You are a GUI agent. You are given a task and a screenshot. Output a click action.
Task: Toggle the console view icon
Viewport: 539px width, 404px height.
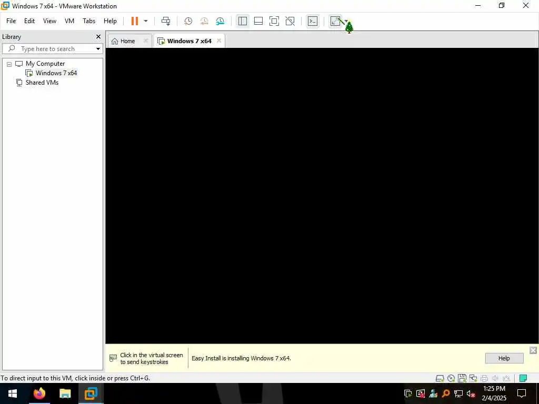(x=313, y=21)
